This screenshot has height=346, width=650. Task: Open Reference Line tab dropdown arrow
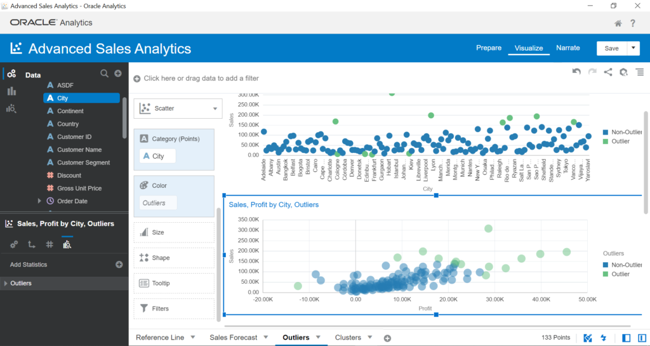pyautogui.click(x=193, y=337)
